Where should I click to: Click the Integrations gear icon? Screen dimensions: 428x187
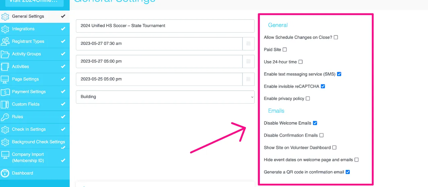click(x=5, y=29)
